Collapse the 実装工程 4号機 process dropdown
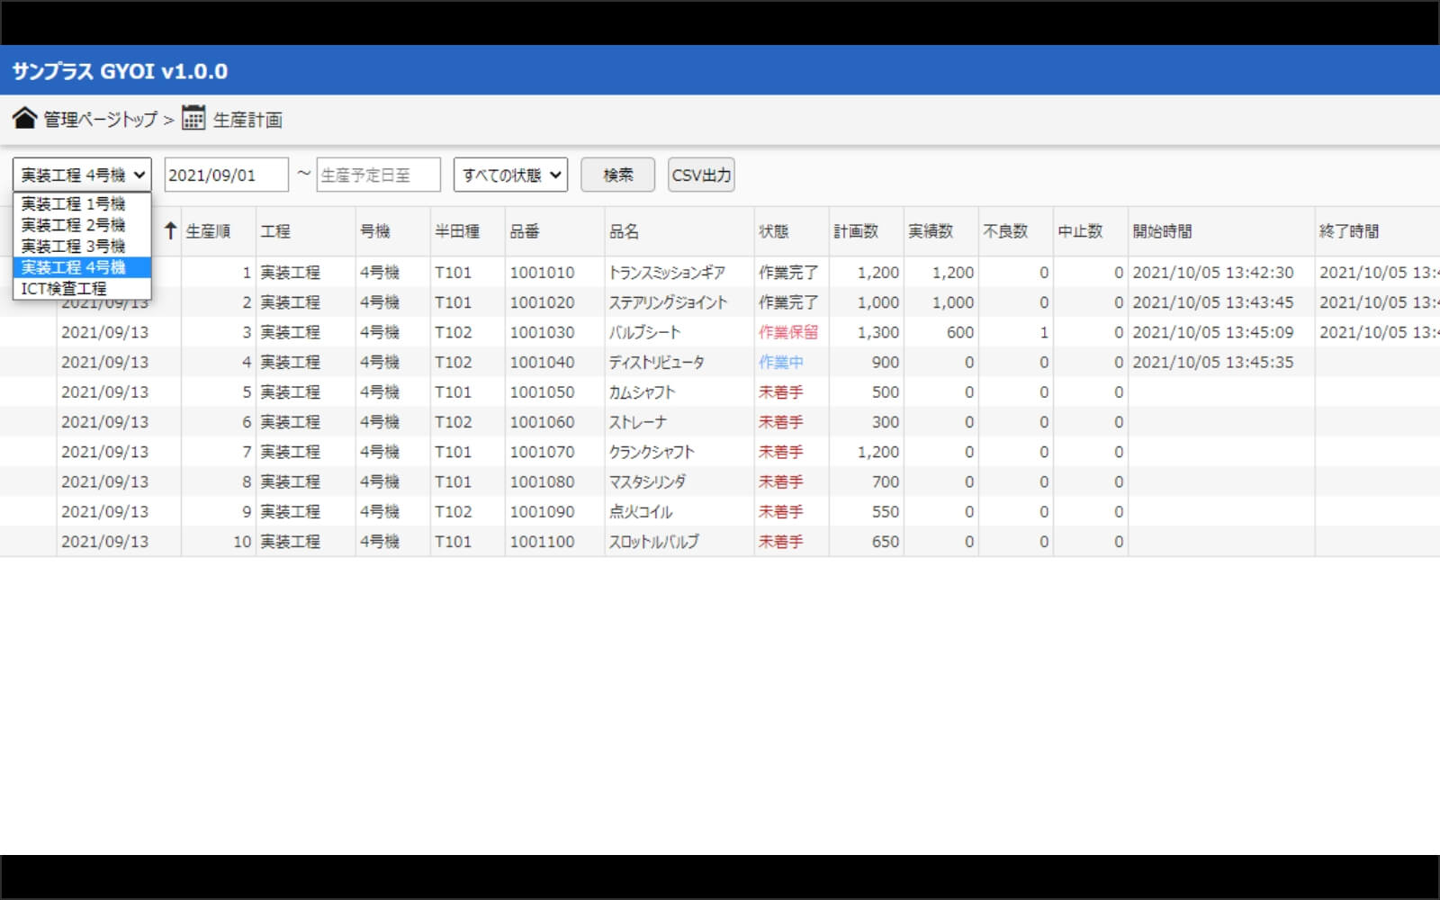The image size is (1440, 900). 82,175
